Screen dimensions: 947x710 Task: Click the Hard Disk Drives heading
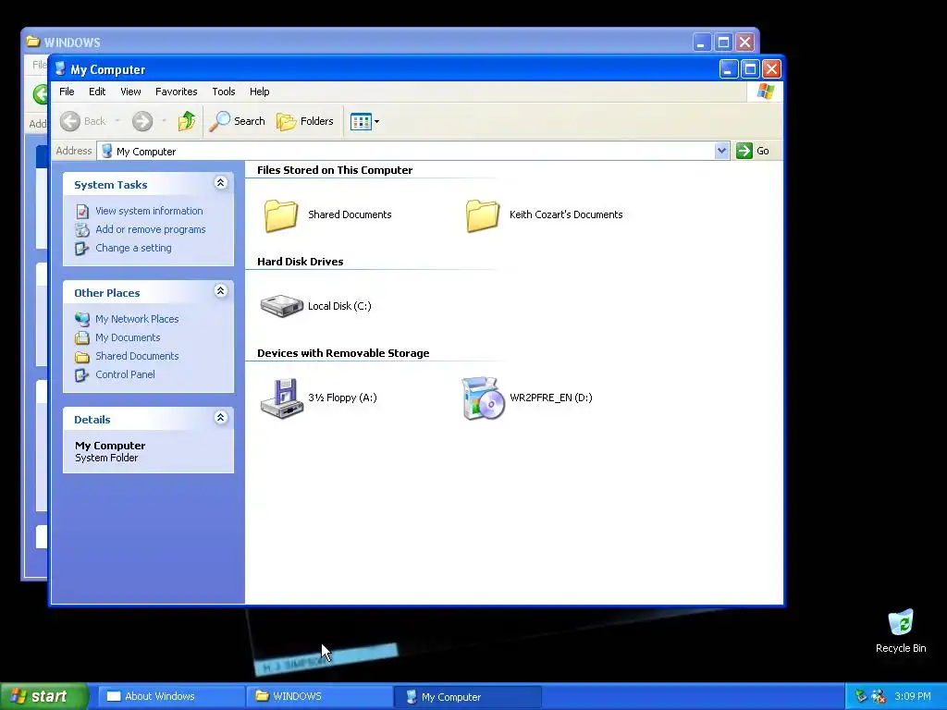tap(301, 262)
